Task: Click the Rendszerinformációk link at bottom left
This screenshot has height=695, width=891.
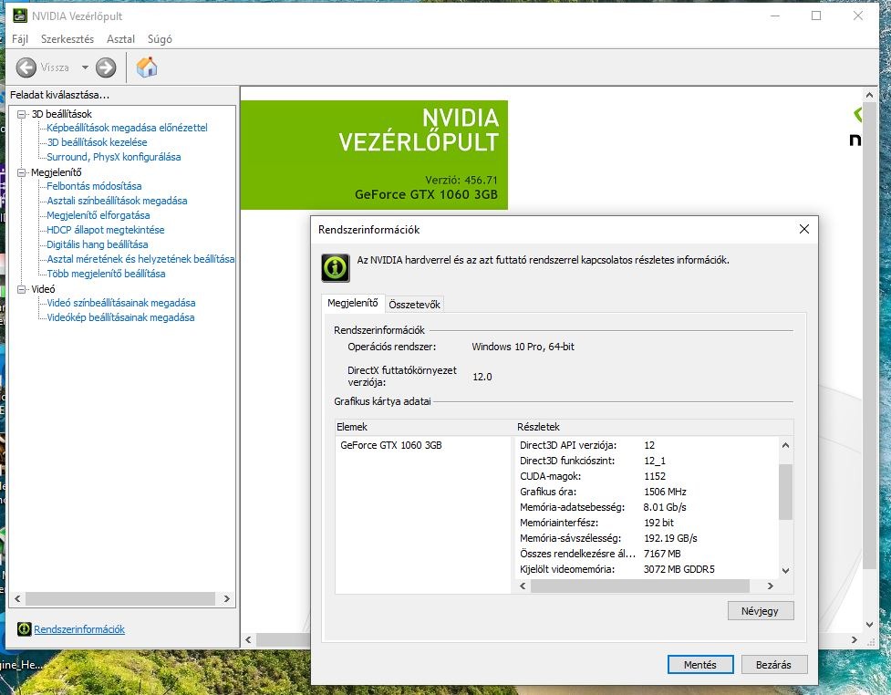Action: pyautogui.click(x=79, y=629)
